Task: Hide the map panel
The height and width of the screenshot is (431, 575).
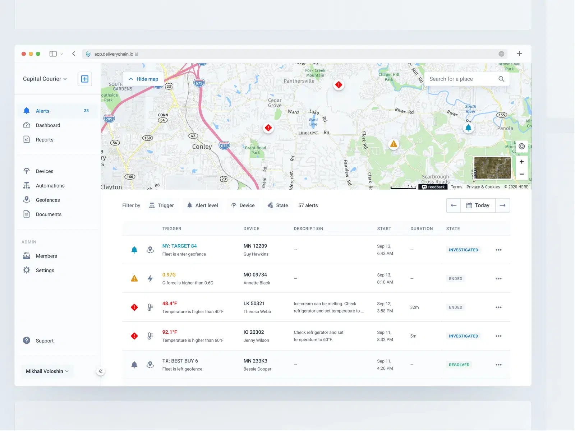Action: coord(143,79)
